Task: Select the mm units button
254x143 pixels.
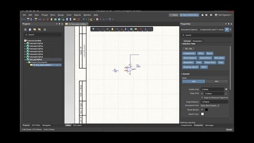Action: [x=194, y=81]
